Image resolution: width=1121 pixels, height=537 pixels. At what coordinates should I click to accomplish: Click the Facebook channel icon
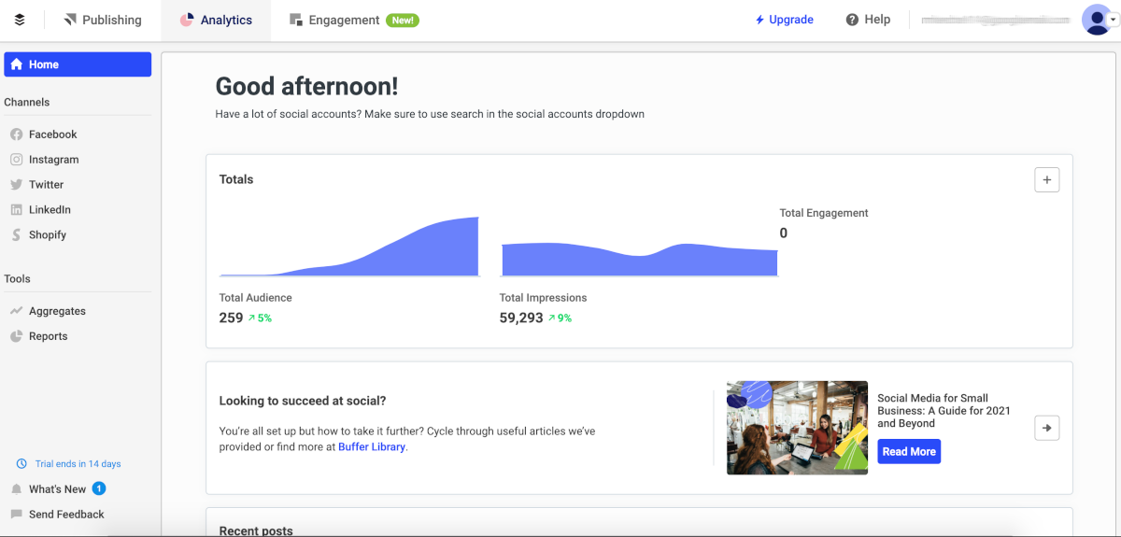click(16, 134)
